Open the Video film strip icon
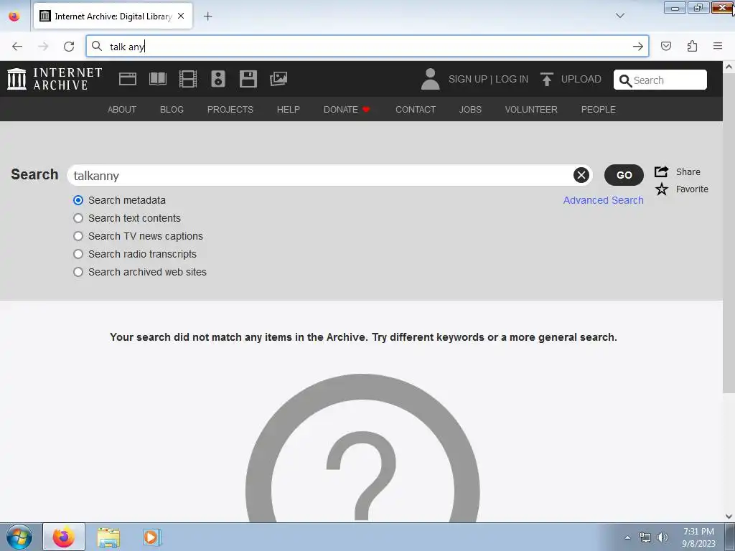This screenshot has width=735, height=551. tap(188, 79)
